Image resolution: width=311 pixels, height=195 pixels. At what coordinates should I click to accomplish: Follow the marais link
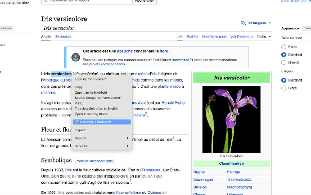[176, 80]
